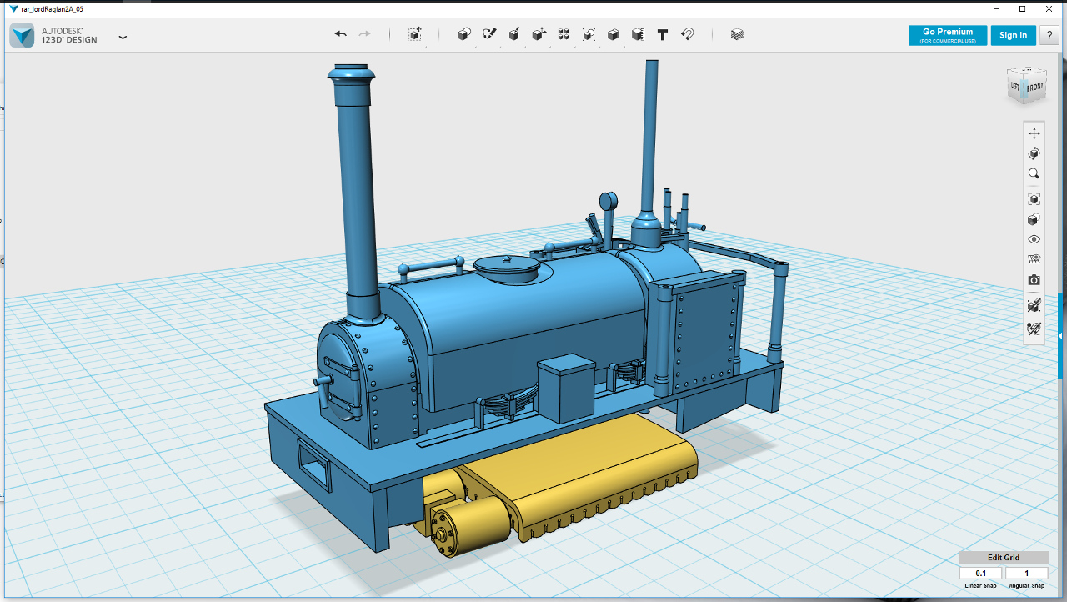Viewport: 1067px width, 602px height.
Task: Open Help with the question mark button
Action: (1049, 35)
